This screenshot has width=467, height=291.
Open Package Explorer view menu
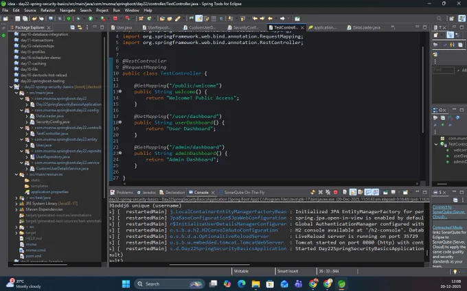point(87,27)
